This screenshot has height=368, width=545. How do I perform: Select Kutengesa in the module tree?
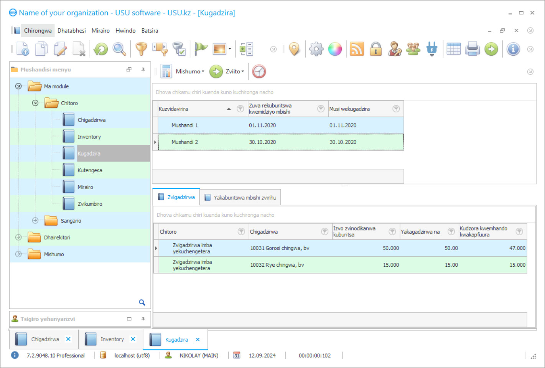coord(90,170)
